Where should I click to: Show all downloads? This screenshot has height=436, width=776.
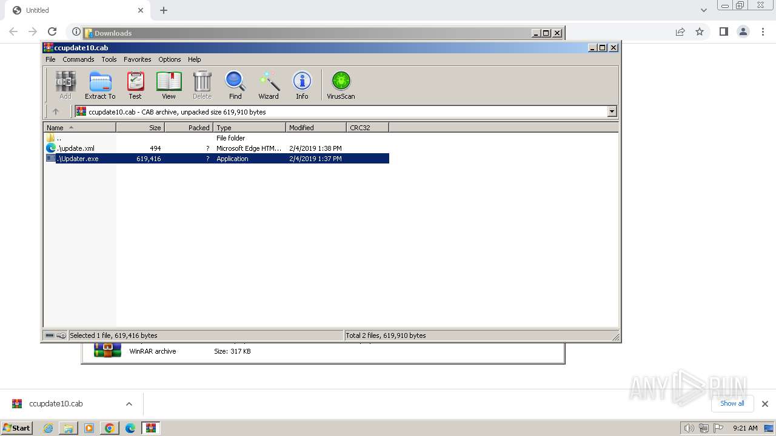pos(732,403)
